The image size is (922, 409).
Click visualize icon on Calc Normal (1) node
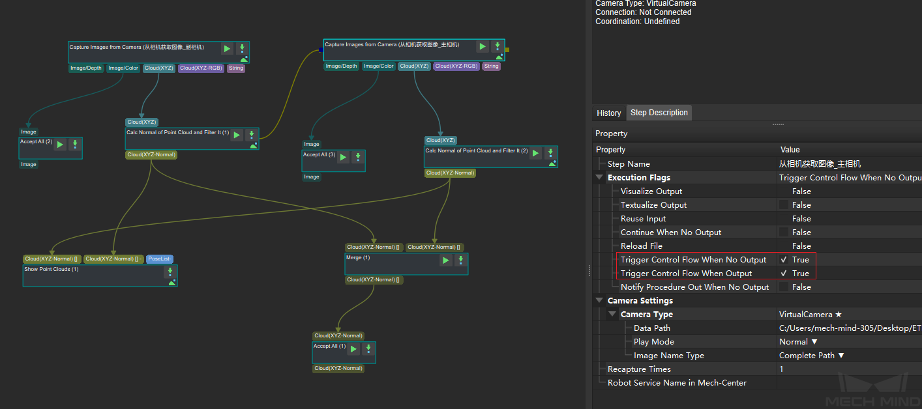point(253,145)
